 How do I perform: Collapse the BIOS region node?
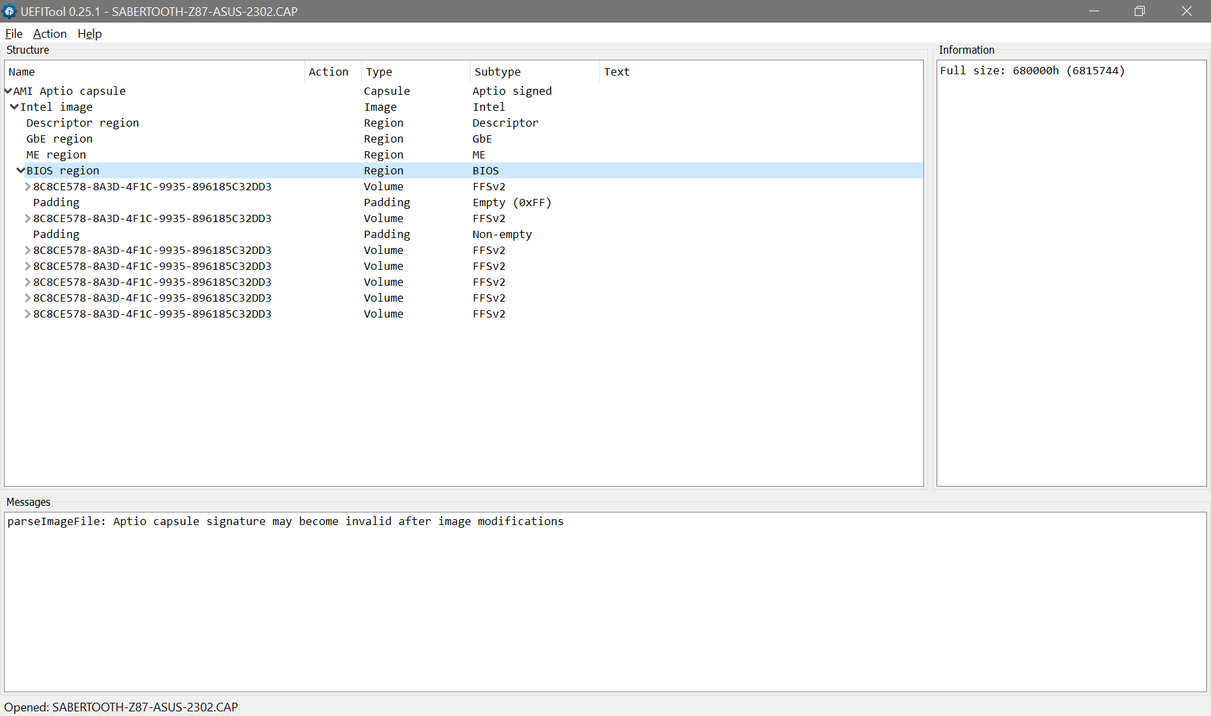21,170
